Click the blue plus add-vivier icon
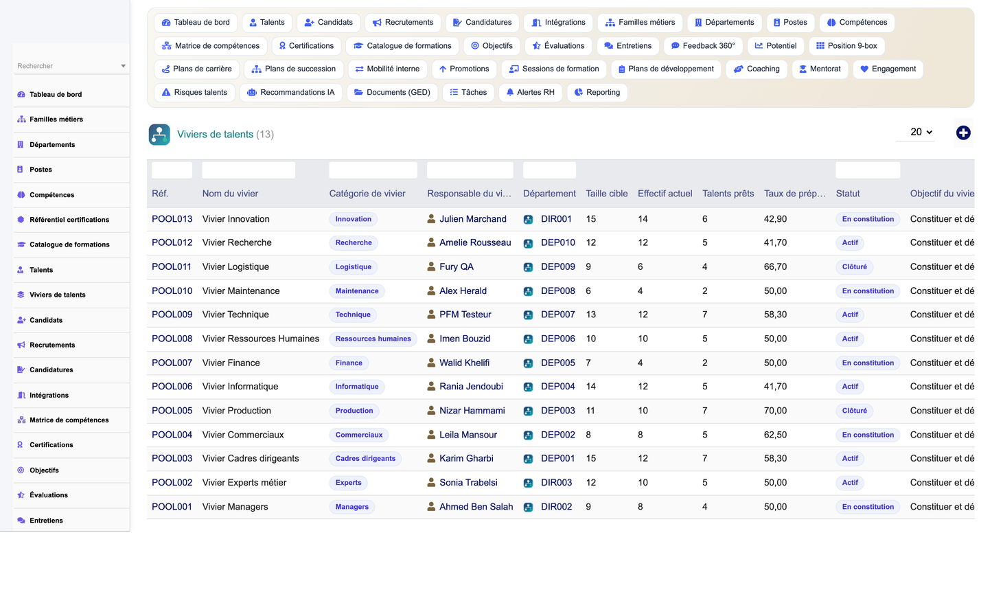The height and width of the screenshot is (614, 992). pos(963,133)
